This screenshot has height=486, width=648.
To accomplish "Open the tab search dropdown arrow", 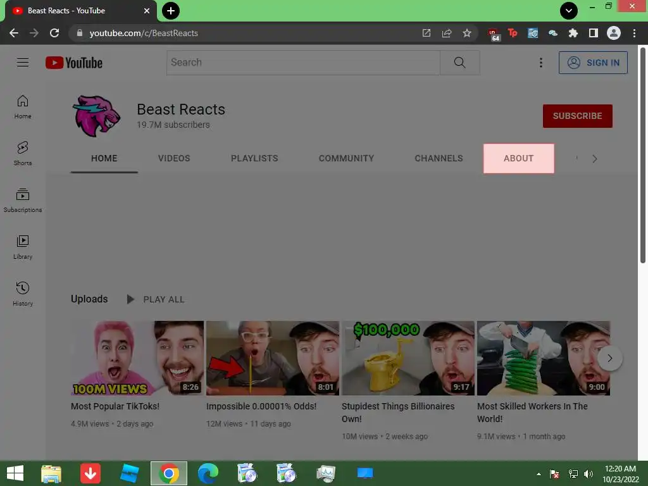I will tap(569, 11).
